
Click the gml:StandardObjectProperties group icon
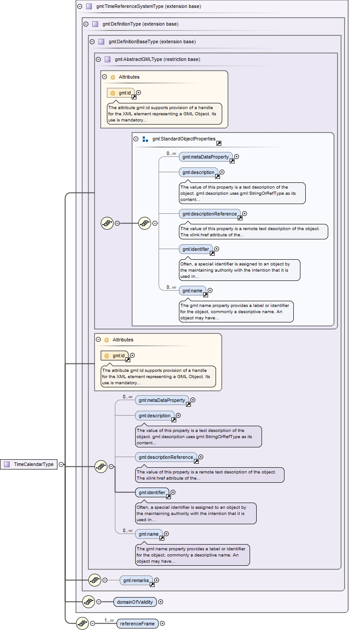(145, 139)
